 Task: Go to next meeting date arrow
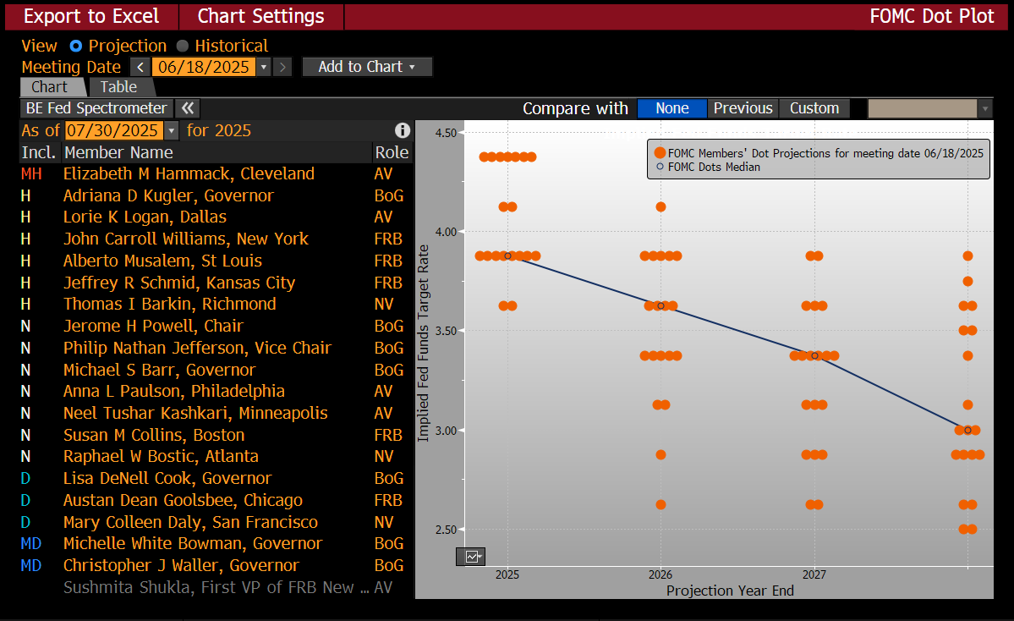(282, 68)
